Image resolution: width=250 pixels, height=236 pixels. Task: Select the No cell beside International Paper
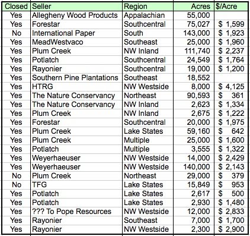pos(16,33)
